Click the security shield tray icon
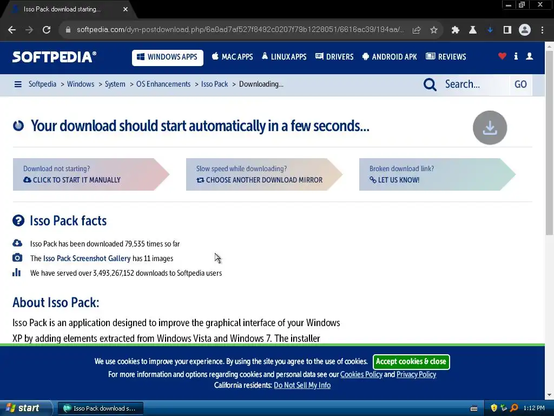 (x=494, y=408)
